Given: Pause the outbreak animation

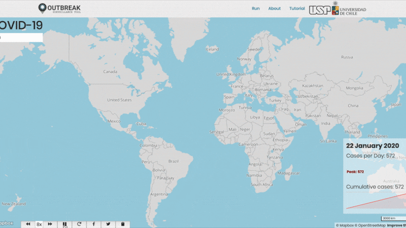Looking at the screenshot, I should (64, 224).
